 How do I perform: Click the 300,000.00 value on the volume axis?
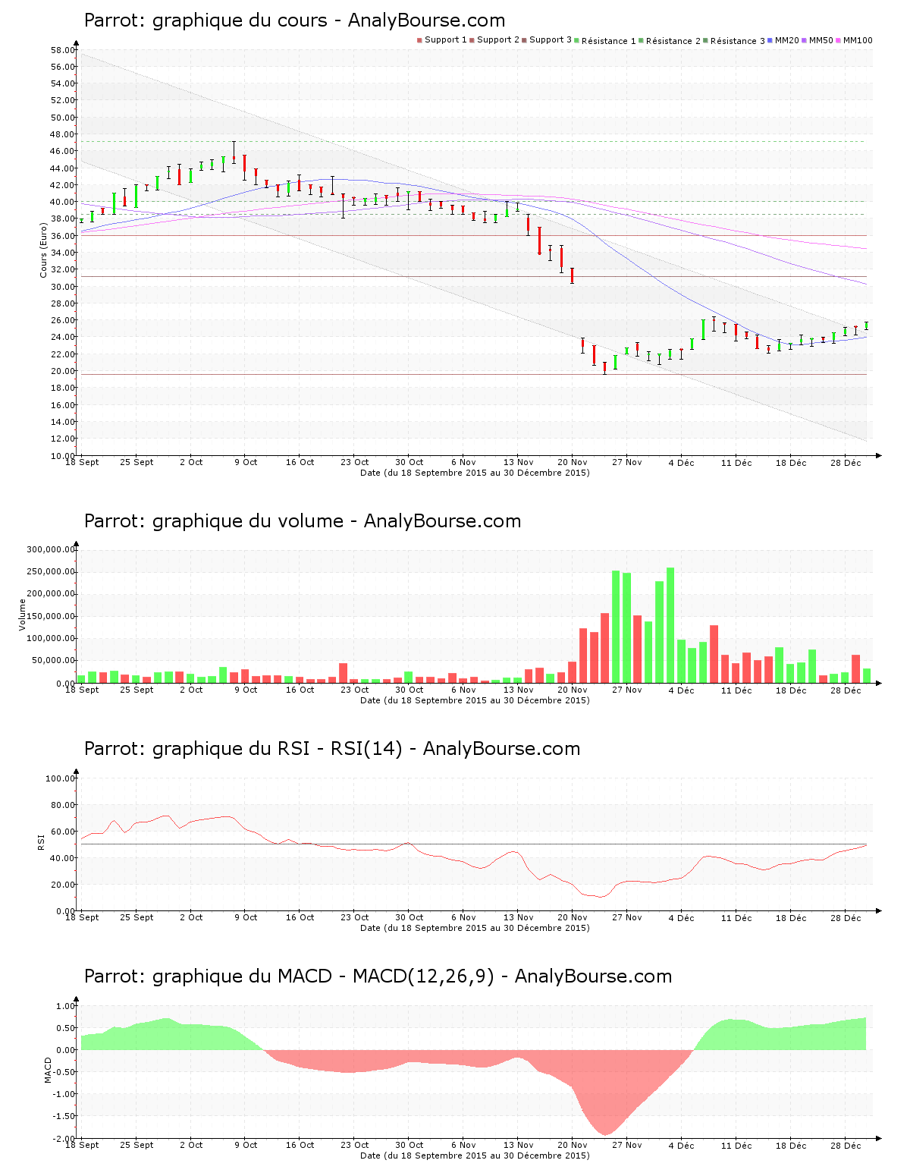pos(51,549)
